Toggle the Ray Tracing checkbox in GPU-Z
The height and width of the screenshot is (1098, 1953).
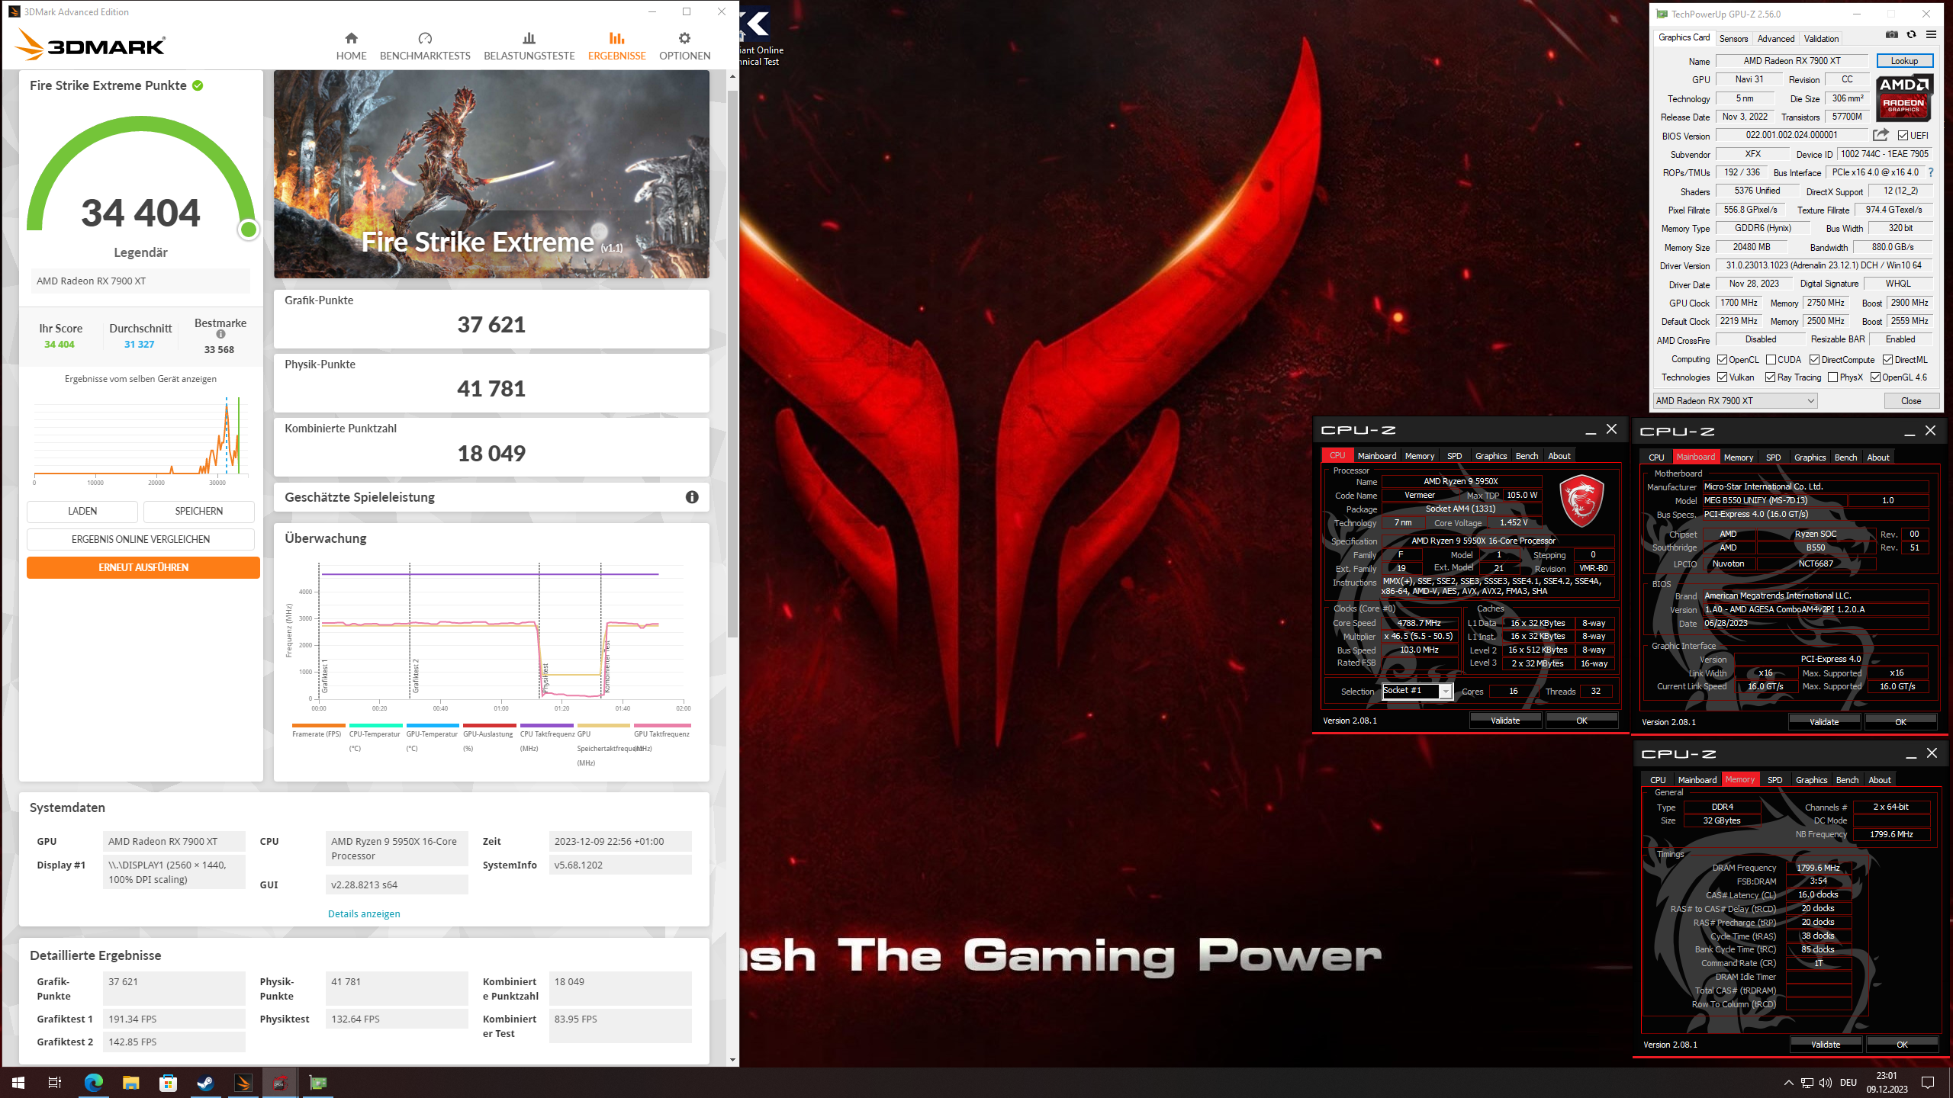click(1770, 377)
